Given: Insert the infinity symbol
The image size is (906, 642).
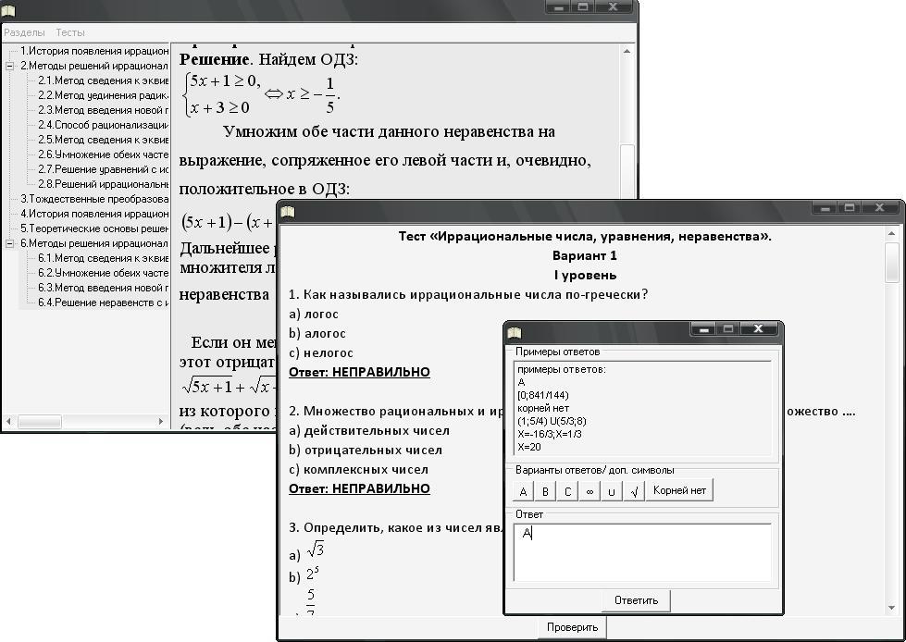Looking at the screenshot, I should pos(590,491).
